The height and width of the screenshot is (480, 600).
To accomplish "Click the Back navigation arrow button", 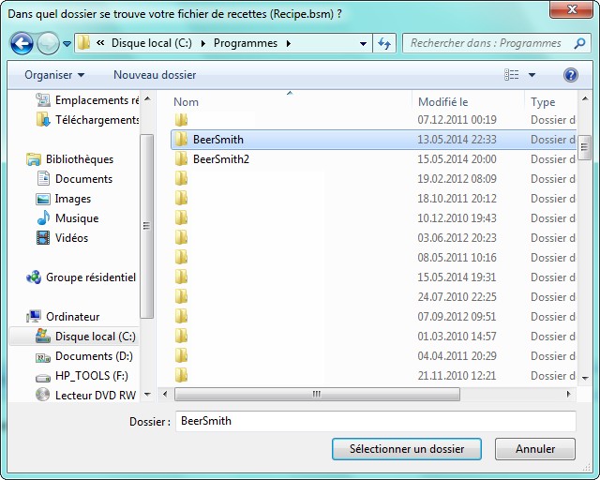I will [x=22, y=43].
